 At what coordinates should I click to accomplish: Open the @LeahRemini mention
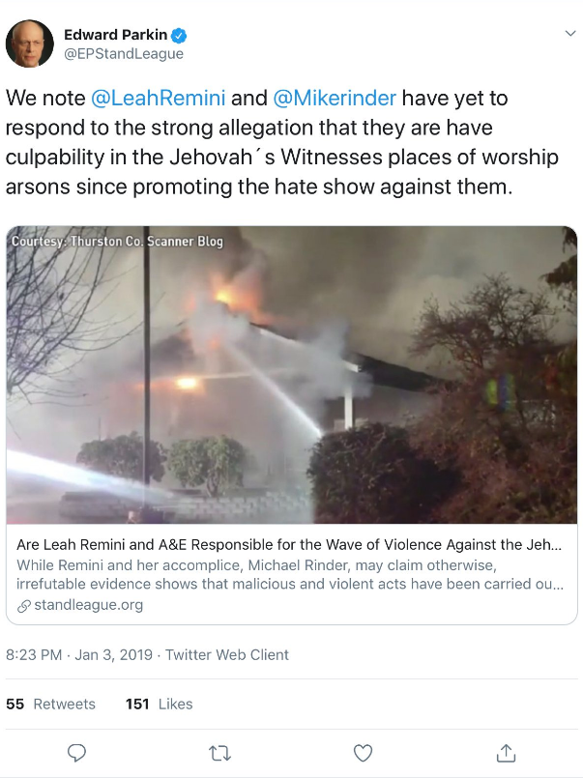pyautogui.click(x=159, y=98)
